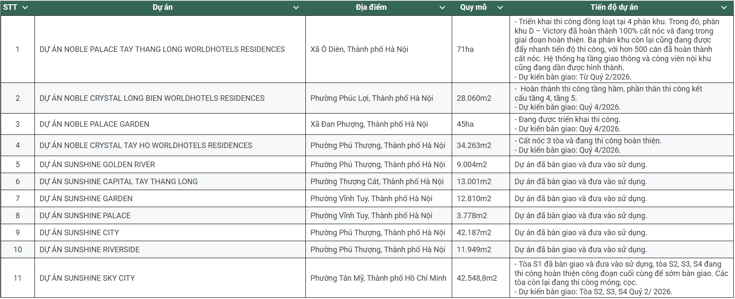Click scale value 9.004m2

coord(472,165)
